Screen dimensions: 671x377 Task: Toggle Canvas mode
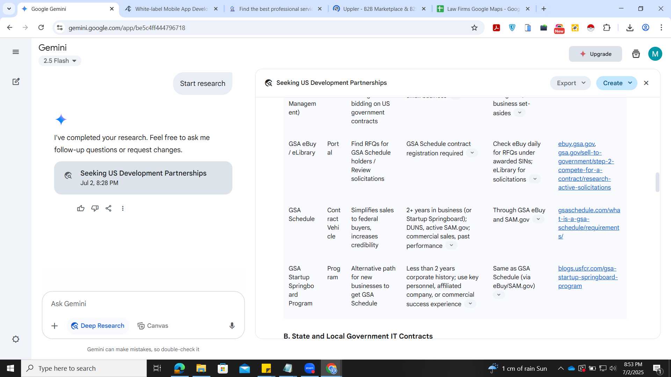coord(153,326)
